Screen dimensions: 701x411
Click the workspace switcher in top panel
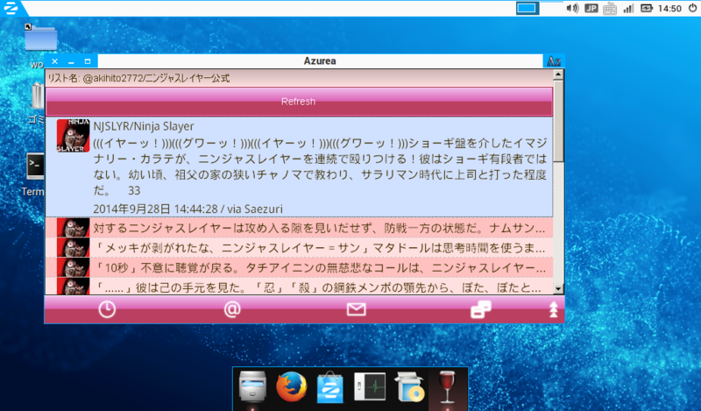pos(528,8)
